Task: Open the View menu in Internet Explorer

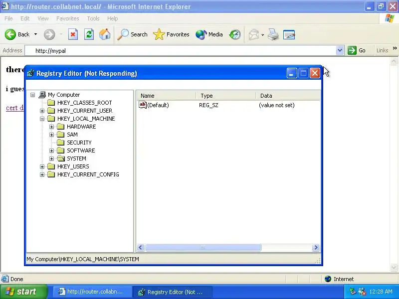Action: [43, 18]
